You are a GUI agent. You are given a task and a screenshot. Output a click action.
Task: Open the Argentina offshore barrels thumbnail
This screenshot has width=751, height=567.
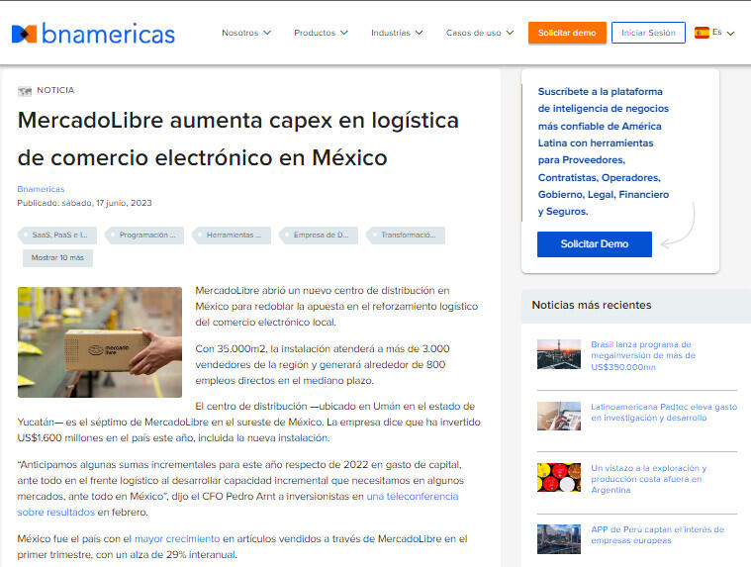tap(558, 478)
